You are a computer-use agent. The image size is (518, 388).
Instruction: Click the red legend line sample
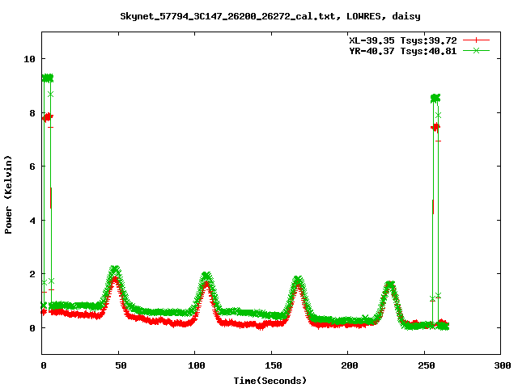[x=476, y=40]
